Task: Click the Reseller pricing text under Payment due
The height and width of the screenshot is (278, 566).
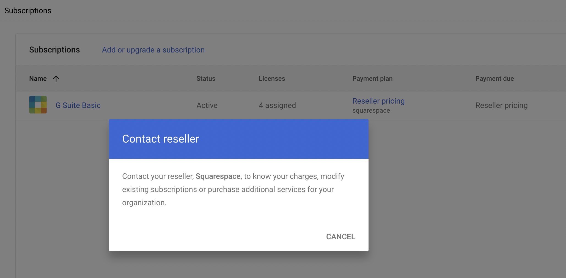Action: click(x=501, y=105)
